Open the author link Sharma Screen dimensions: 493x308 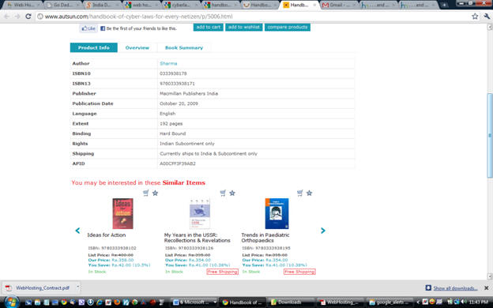pyautogui.click(x=168, y=63)
